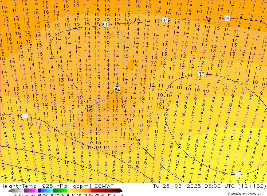267x196 pixels.
Task: Pick the bright red legend swatch at 24
Action: click(92, 191)
